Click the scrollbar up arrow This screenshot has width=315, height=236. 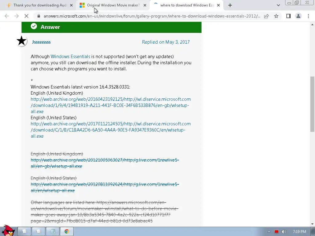(312, 25)
